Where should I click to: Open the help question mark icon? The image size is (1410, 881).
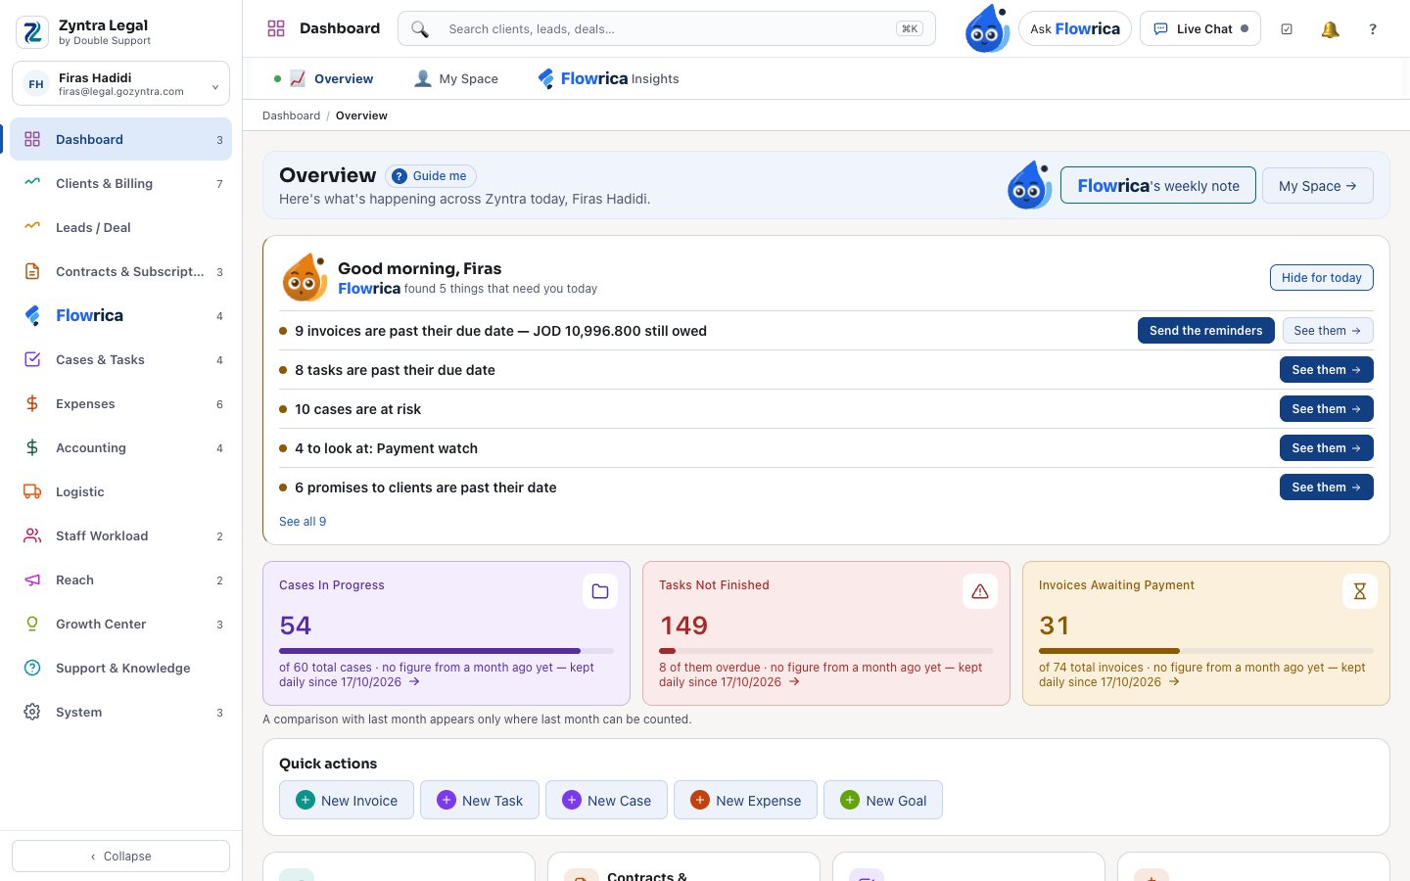tap(1373, 29)
